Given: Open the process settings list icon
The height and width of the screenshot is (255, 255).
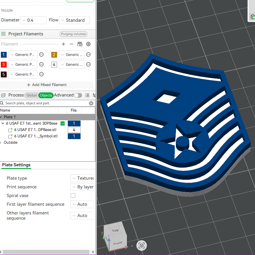Looking at the screenshot, I should [x=87, y=95].
